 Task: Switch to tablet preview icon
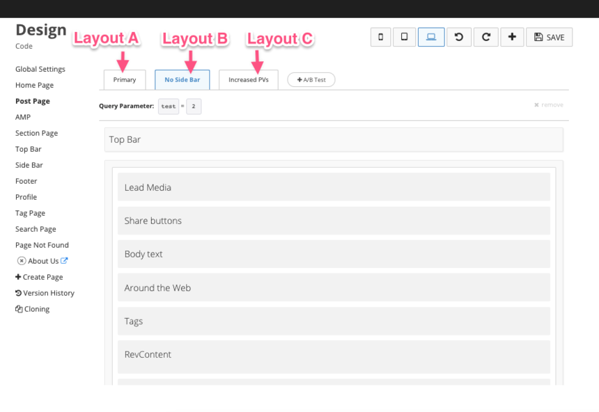pos(404,38)
